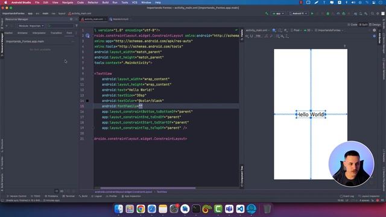Click the design surface select icon
The width and height of the screenshot is (386, 217).
pos(274,30)
